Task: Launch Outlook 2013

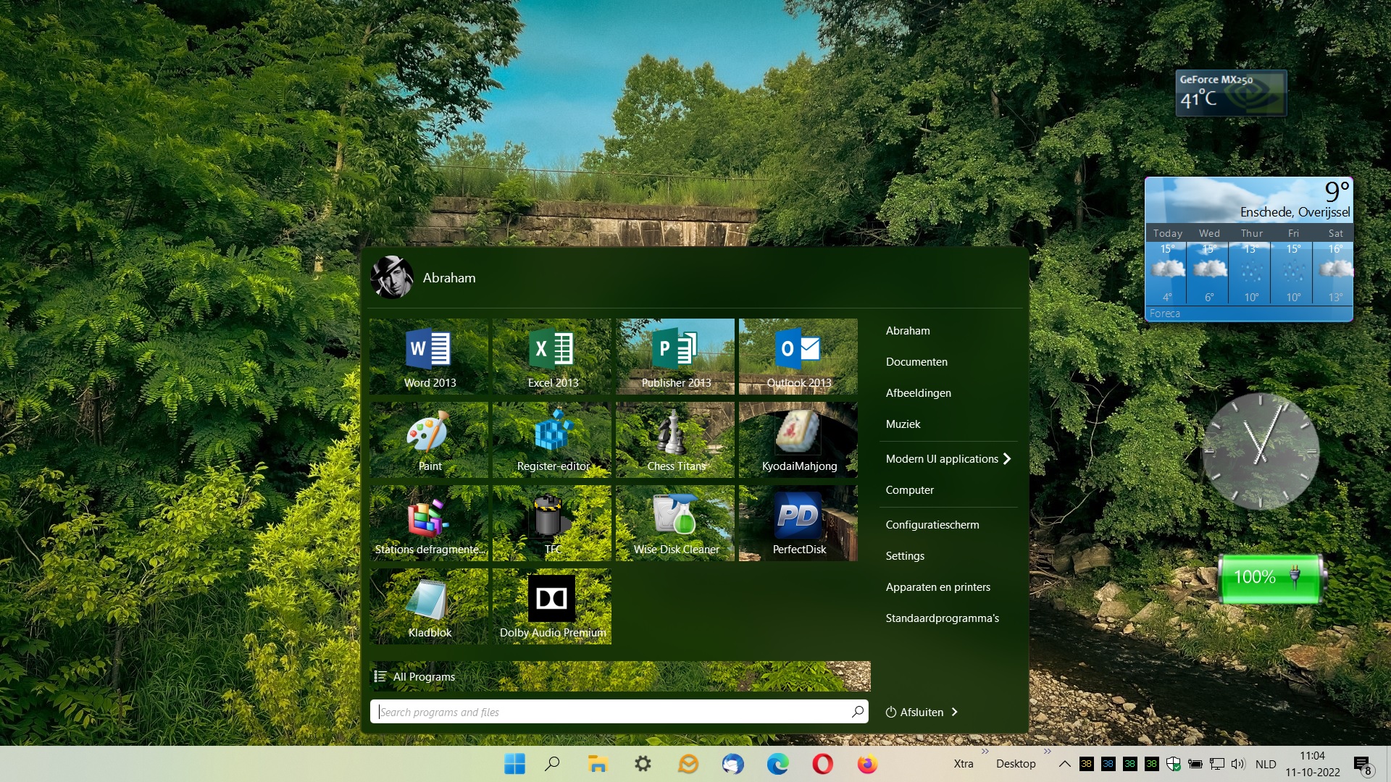Action: [799, 356]
